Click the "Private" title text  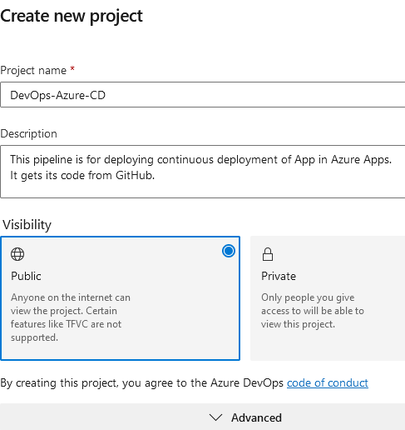[x=279, y=276]
